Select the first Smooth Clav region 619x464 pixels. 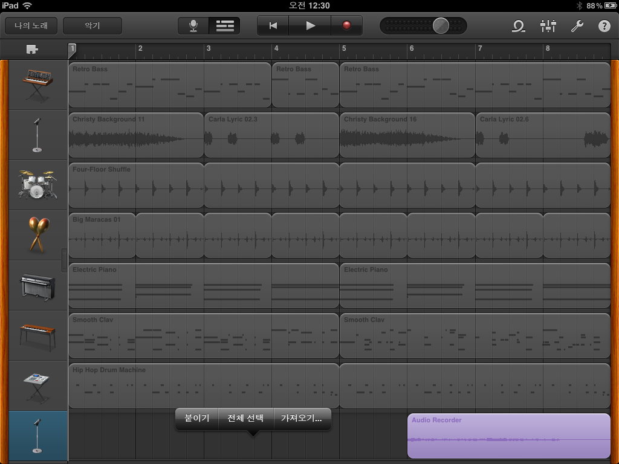[204, 335]
